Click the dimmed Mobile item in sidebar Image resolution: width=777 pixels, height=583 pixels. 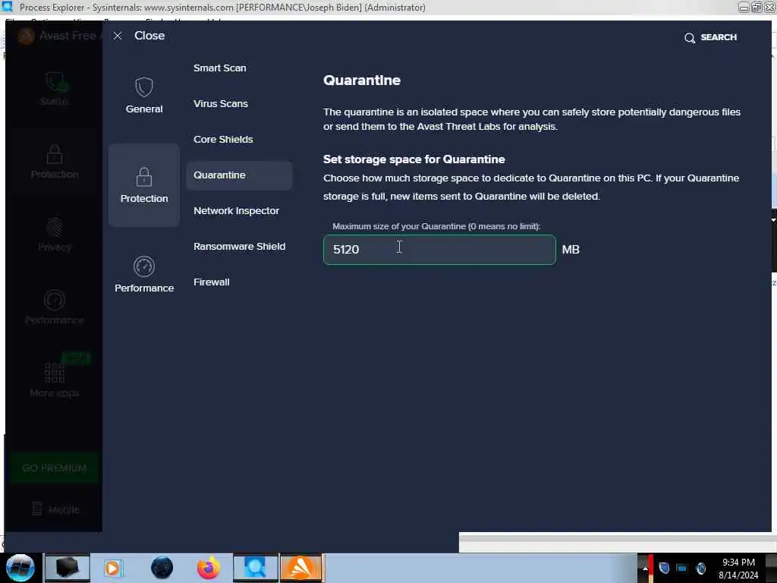(55, 509)
